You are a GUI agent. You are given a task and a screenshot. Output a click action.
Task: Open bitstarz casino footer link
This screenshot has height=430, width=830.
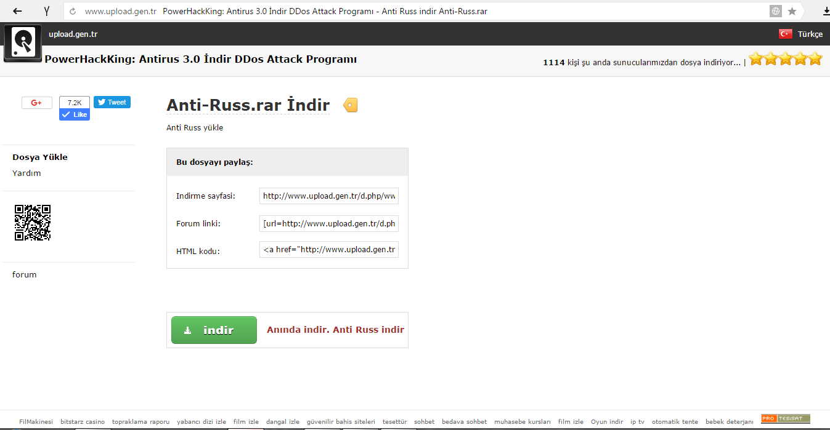pyautogui.click(x=83, y=421)
